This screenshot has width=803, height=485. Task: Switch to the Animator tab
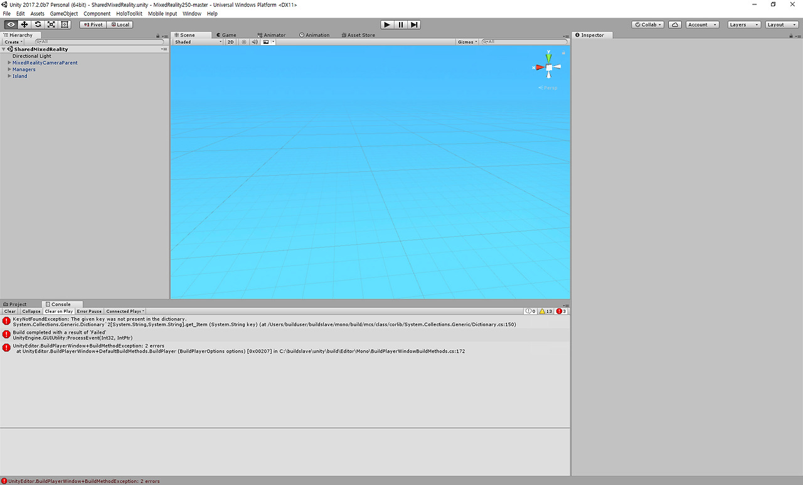[x=272, y=35]
